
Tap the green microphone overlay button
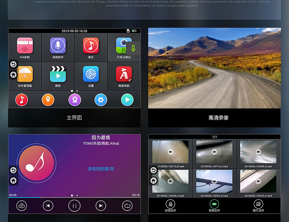[x=133, y=49]
